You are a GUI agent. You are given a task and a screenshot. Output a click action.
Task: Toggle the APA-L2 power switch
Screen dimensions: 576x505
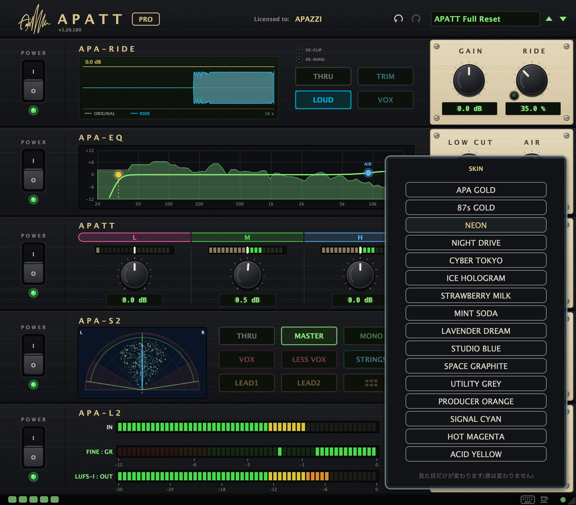(33, 447)
